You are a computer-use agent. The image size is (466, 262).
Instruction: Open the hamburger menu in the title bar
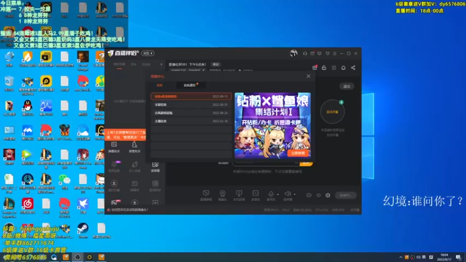point(334,54)
